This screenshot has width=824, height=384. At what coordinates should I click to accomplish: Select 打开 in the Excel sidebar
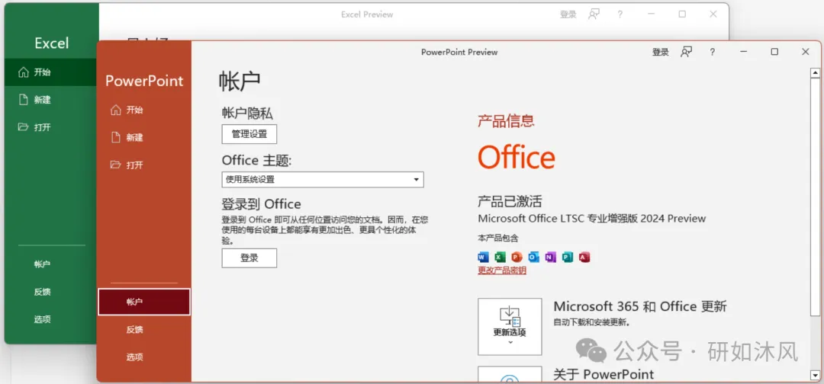[51, 127]
